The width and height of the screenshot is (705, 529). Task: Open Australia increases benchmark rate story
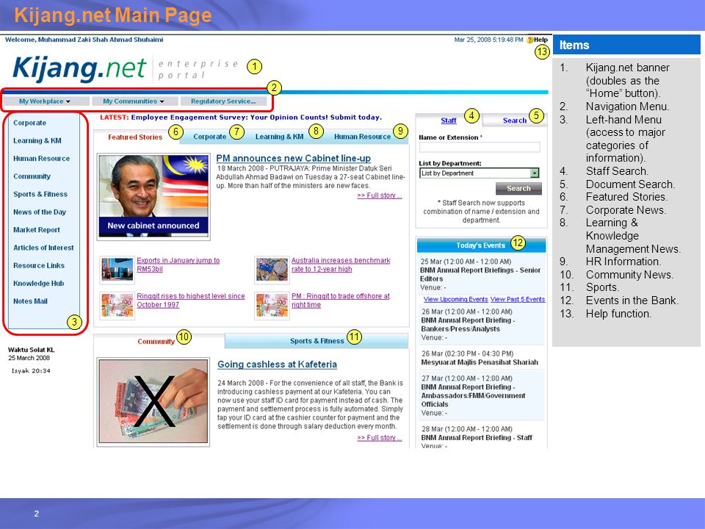341,264
